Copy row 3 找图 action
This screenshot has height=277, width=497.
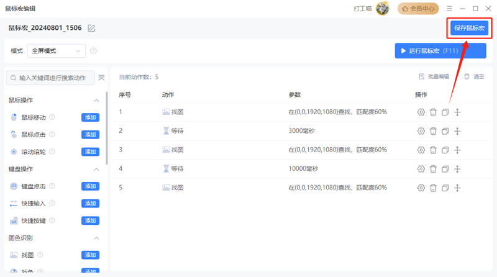coord(445,150)
